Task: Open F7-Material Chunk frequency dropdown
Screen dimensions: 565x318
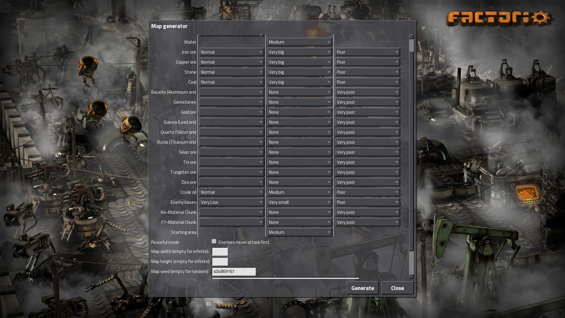Action: click(x=232, y=222)
